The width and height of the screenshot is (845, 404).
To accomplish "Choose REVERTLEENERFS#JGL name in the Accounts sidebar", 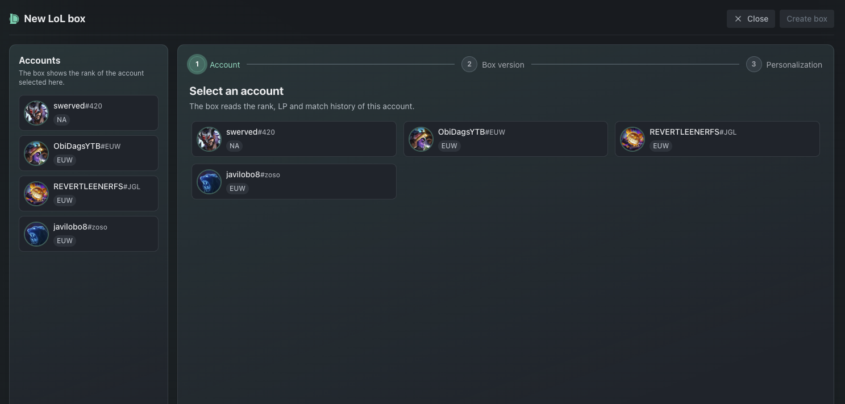I will coord(97,186).
